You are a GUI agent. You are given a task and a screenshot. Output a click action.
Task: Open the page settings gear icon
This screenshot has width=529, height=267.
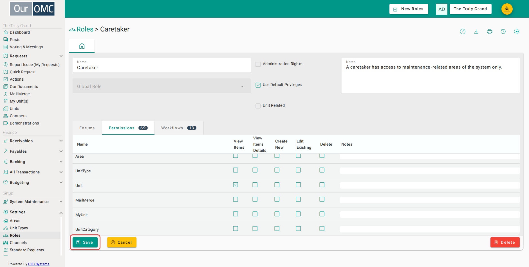coord(517,31)
